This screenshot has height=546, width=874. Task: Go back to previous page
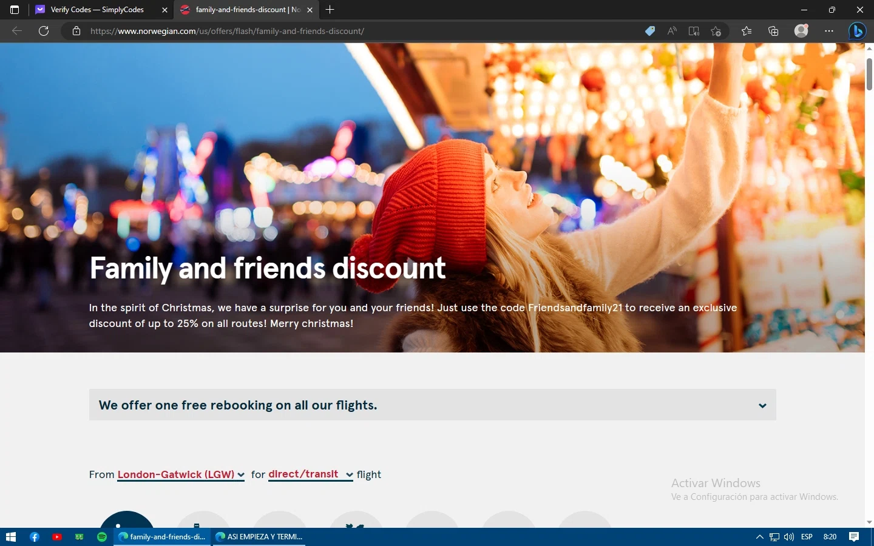click(17, 31)
